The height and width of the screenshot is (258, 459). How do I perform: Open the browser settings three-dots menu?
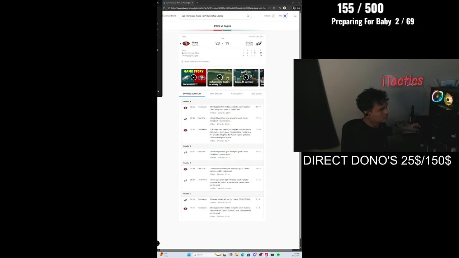(289, 8)
